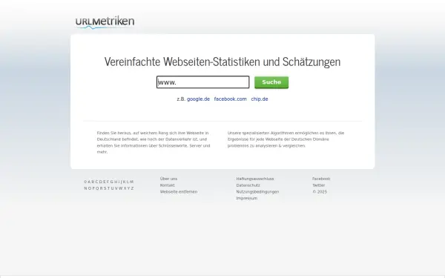
Task: Browse sites under letter W
Action: (x=121, y=188)
